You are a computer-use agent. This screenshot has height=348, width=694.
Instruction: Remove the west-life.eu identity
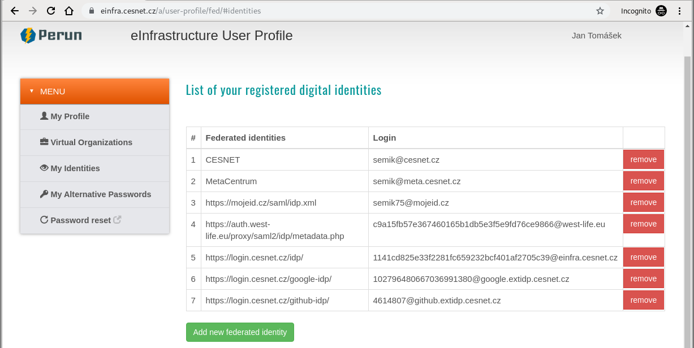644,224
